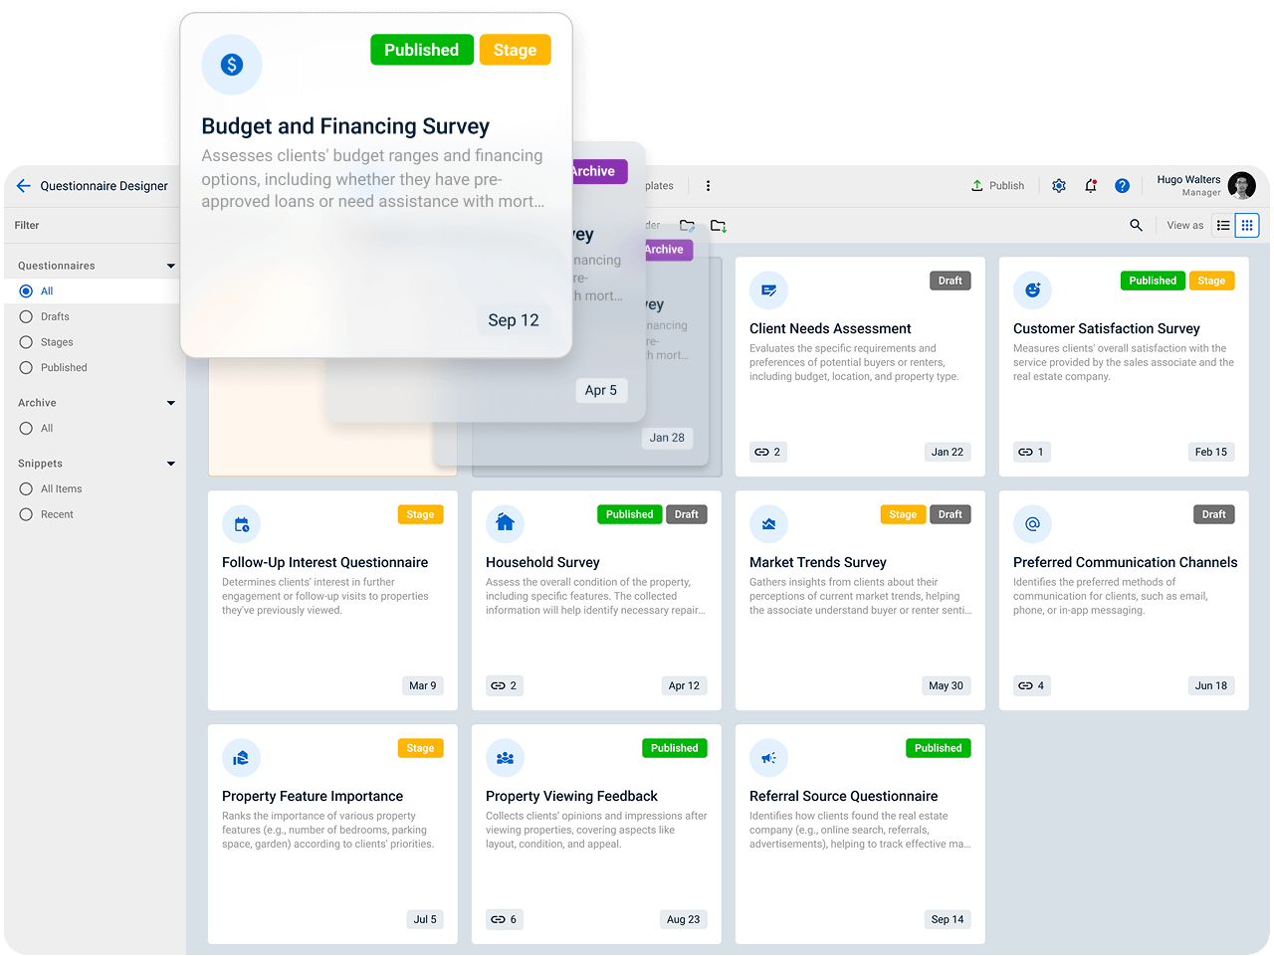
Task: Select Recent under Snippets
Action: [27, 515]
